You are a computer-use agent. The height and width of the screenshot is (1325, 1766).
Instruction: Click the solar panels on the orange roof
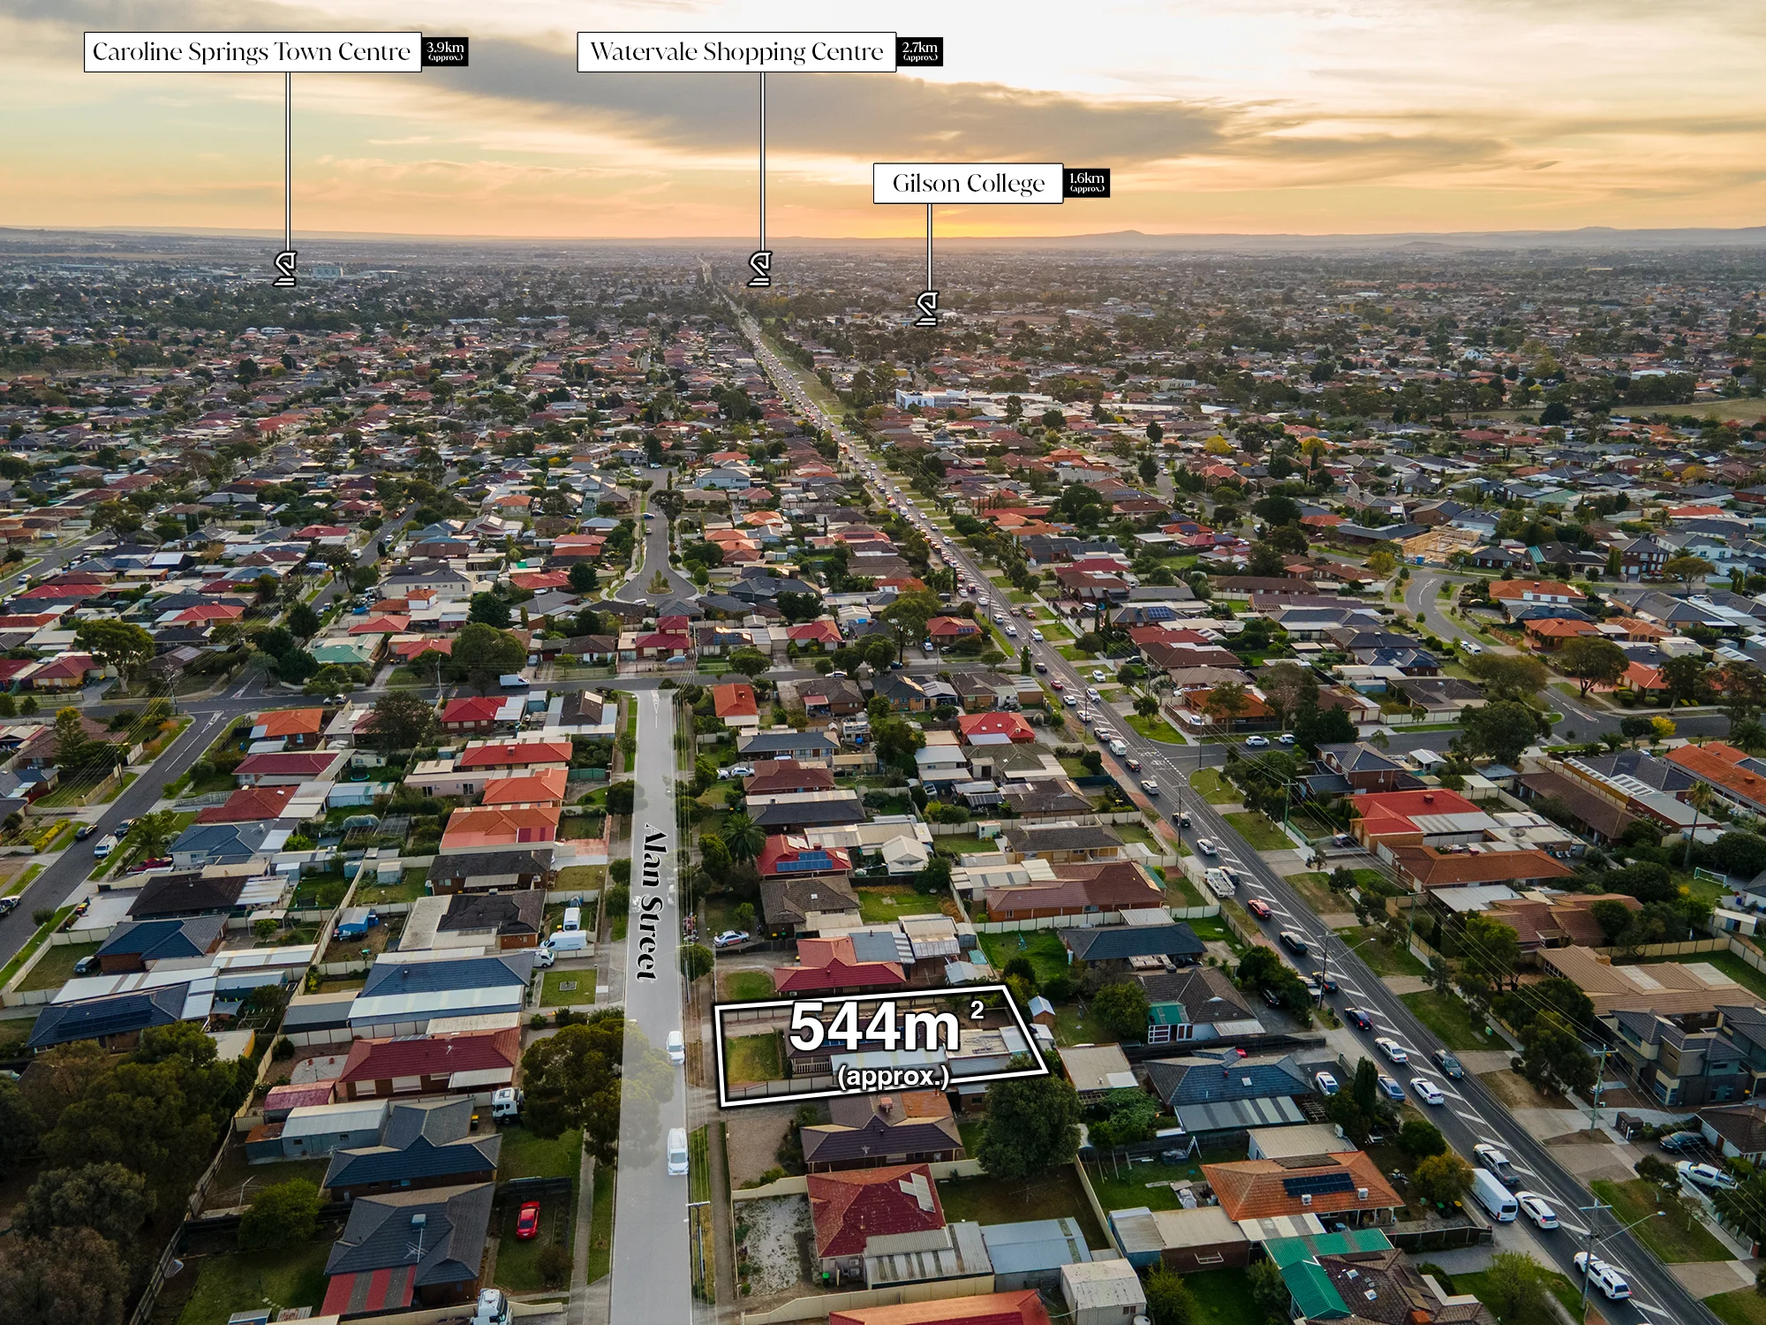pos(1318,1184)
